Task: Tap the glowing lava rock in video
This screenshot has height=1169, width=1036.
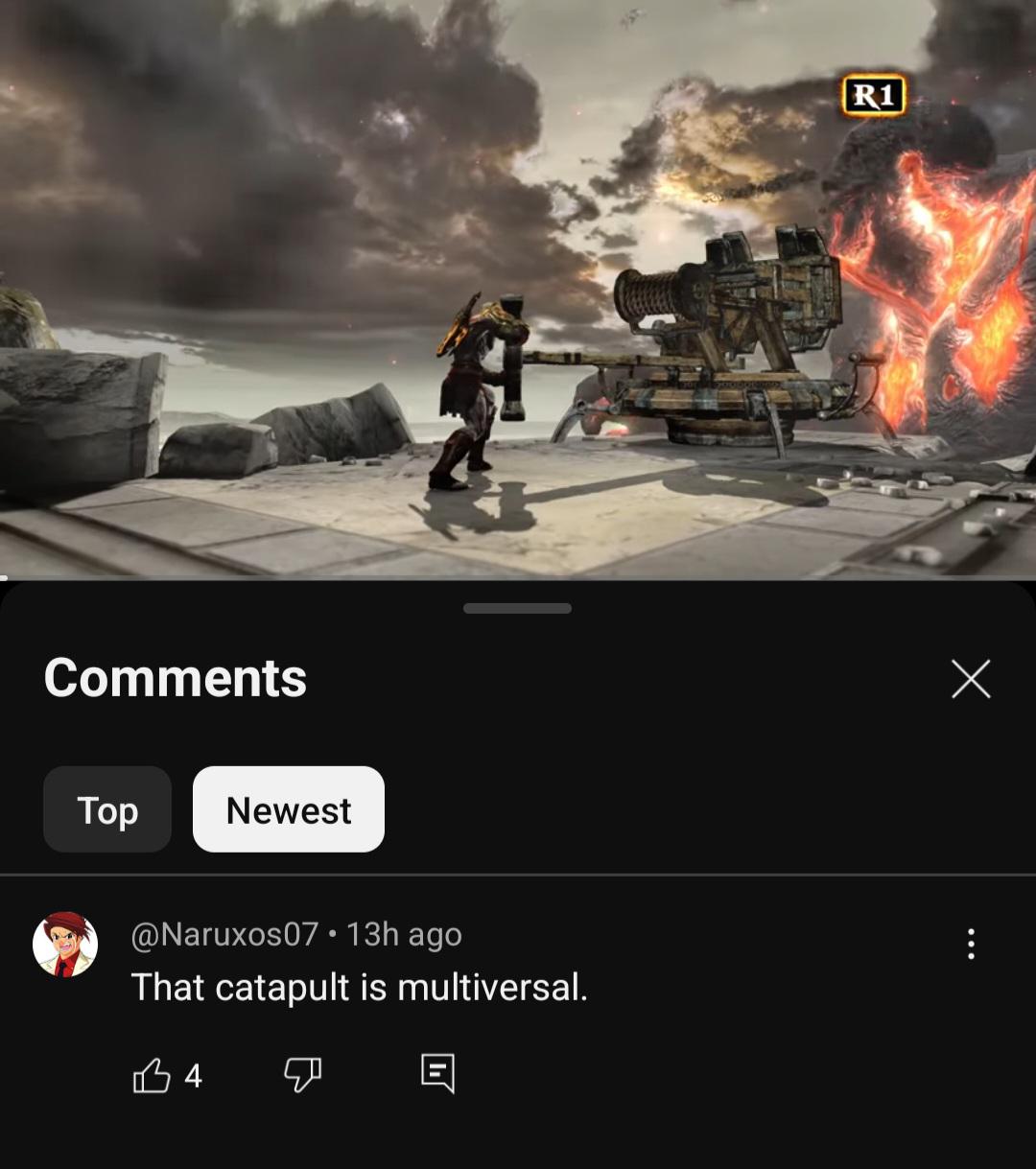Action: (935, 288)
